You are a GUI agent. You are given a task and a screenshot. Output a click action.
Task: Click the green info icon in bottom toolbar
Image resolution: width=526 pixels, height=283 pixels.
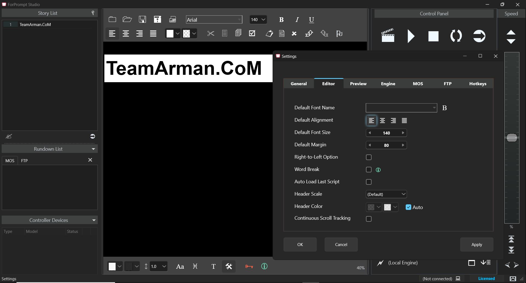pos(264,266)
